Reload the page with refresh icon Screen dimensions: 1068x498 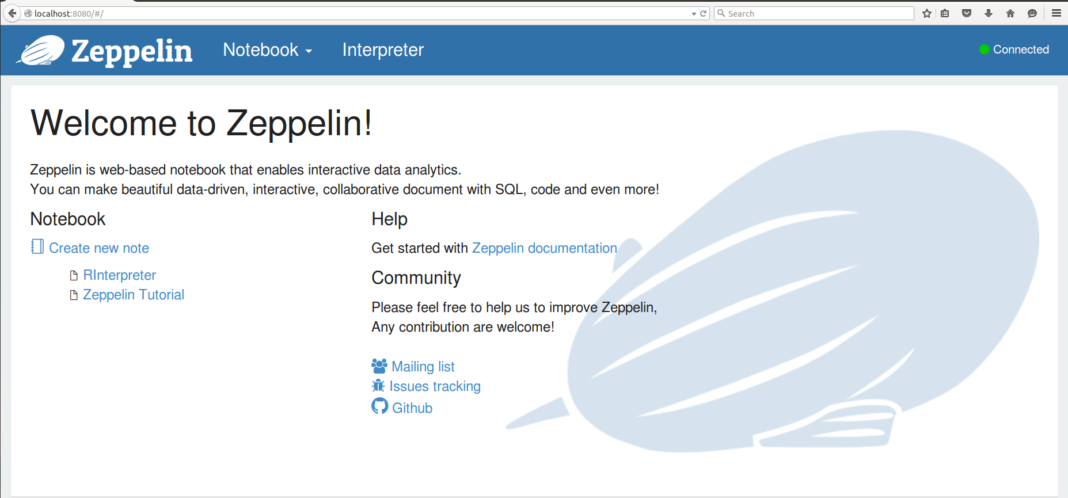tap(703, 13)
